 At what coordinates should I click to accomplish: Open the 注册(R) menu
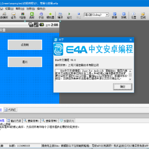31,9
